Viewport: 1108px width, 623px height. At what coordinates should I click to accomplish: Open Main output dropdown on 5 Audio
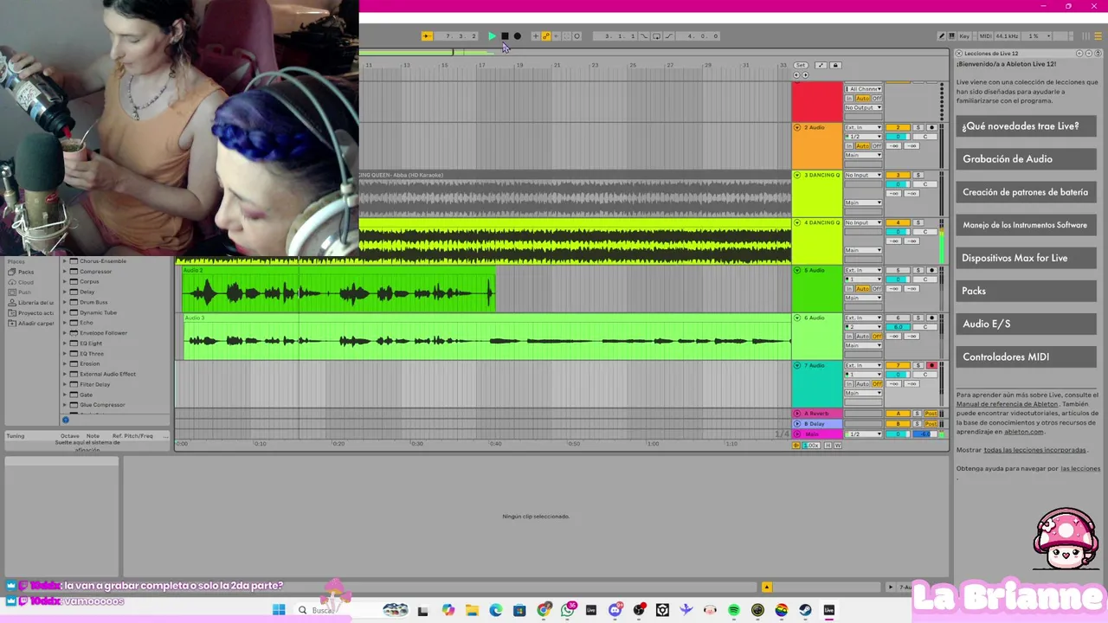(863, 298)
